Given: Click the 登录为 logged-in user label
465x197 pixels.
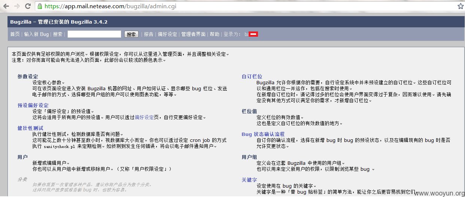Looking at the screenshot, I should pos(232,34).
